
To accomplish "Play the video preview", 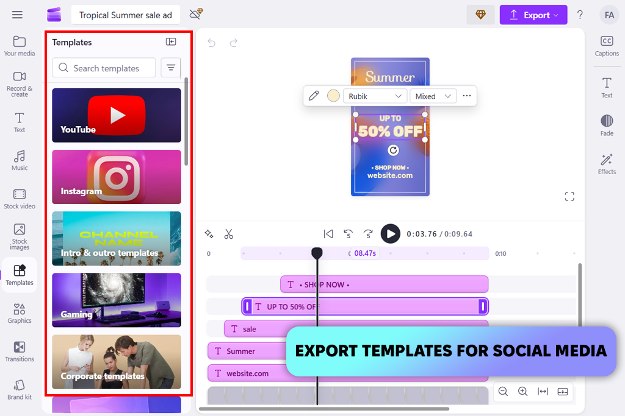I will pos(391,234).
